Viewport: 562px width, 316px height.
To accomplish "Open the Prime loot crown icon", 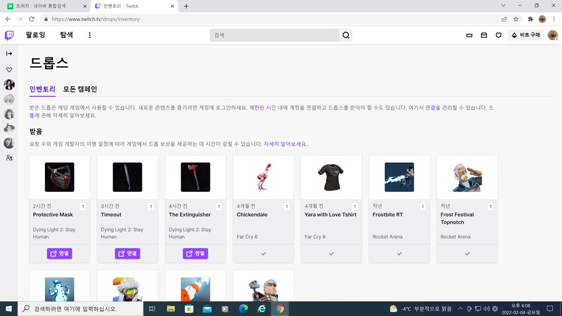I will [469, 36].
